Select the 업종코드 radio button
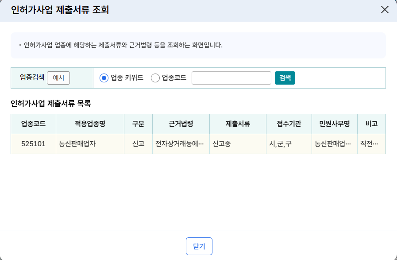This screenshot has height=260, width=397. 155,78
